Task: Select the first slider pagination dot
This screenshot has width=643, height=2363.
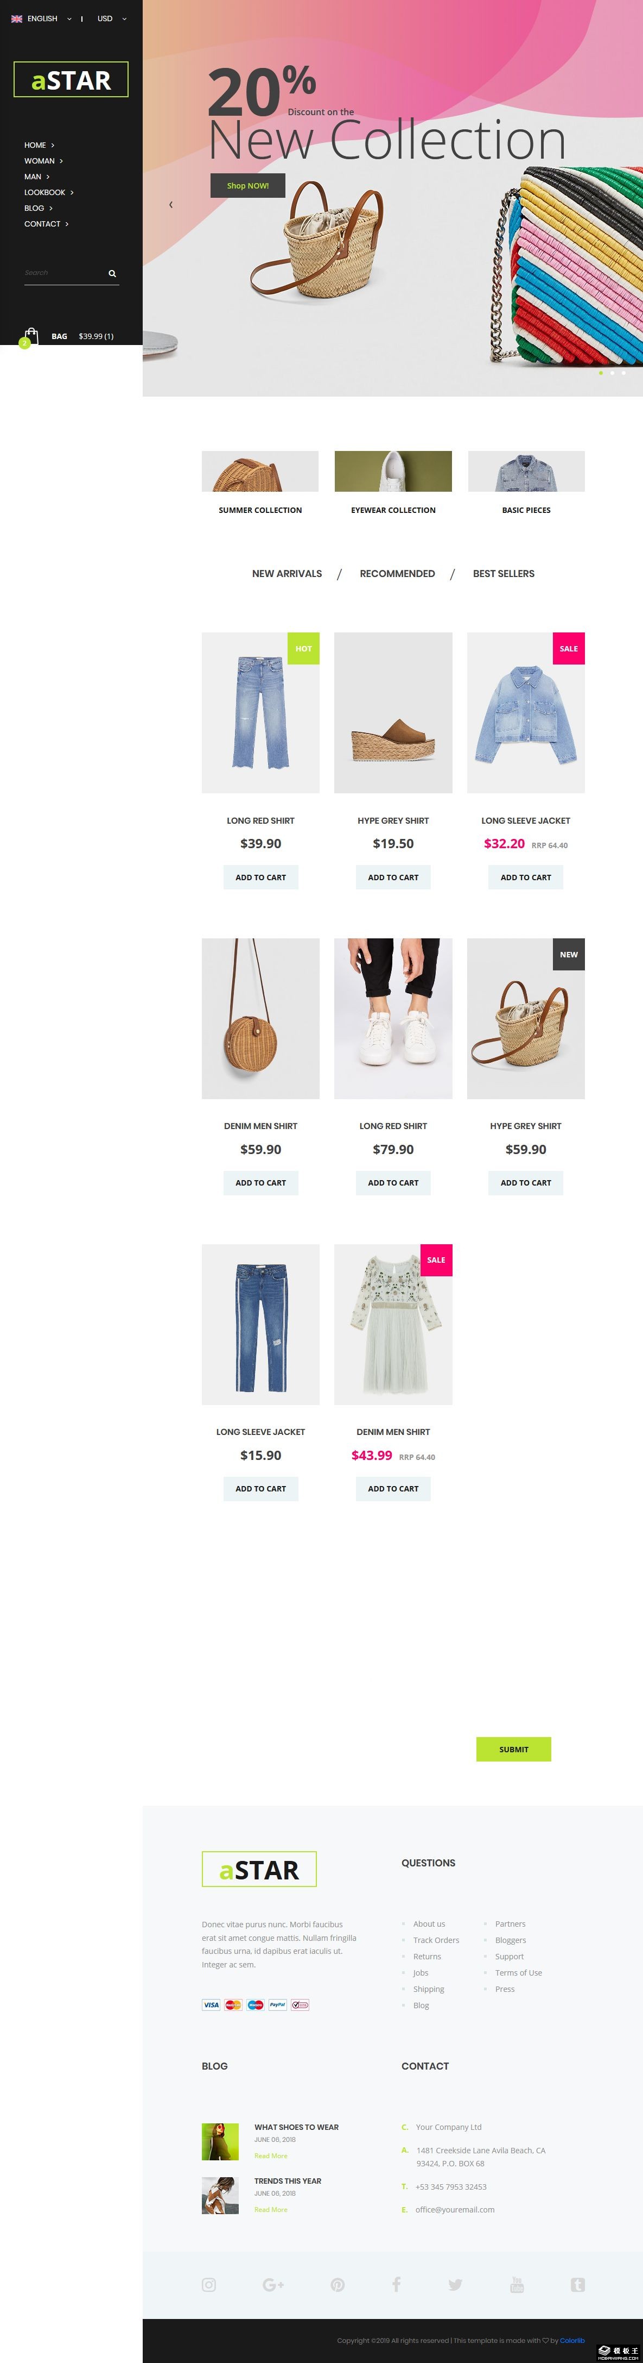Action: click(601, 372)
